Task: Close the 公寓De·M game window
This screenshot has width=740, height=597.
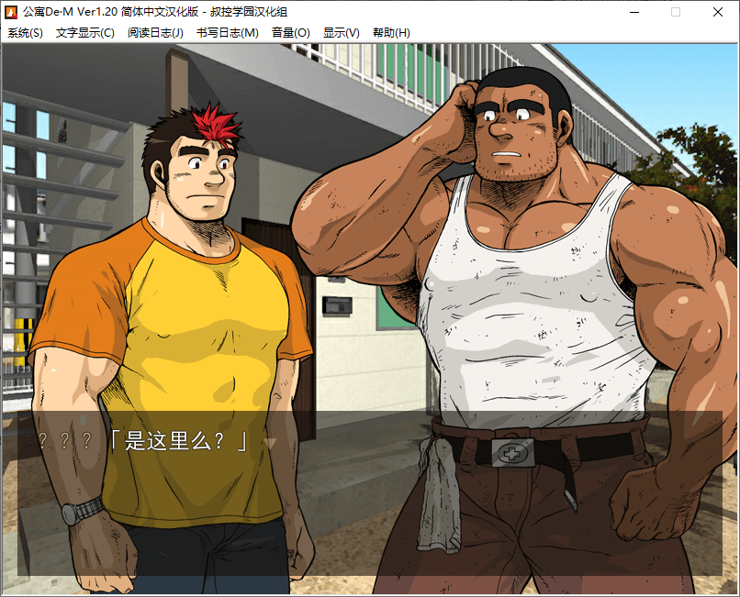Action: (x=718, y=12)
